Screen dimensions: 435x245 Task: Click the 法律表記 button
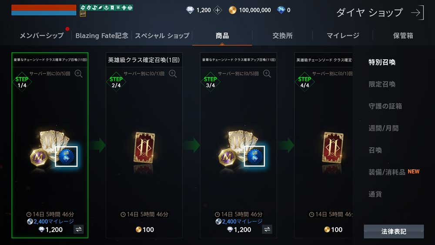click(x=394, y=232)
